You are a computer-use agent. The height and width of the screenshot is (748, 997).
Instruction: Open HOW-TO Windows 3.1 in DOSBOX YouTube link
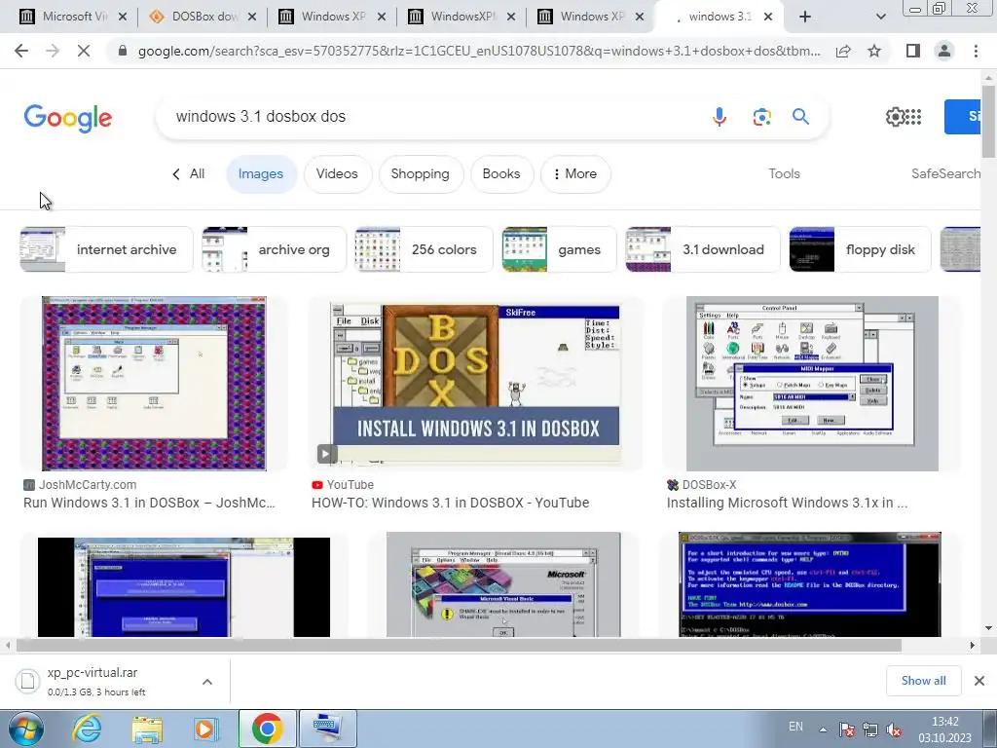(x=450, y=503)
